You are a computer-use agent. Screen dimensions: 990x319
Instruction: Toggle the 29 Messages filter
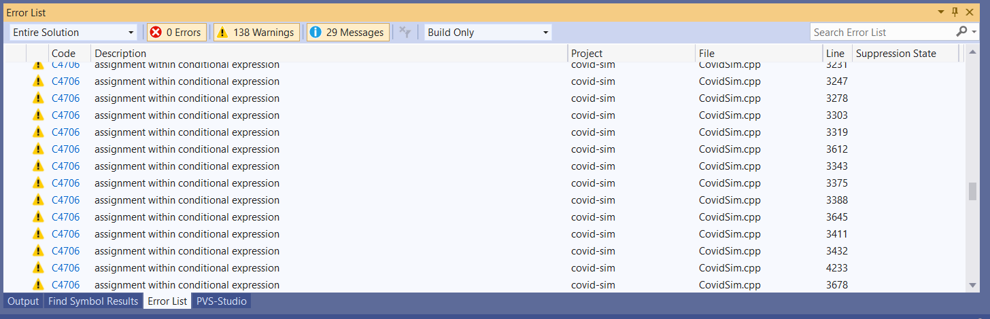[x=348, y=32]
